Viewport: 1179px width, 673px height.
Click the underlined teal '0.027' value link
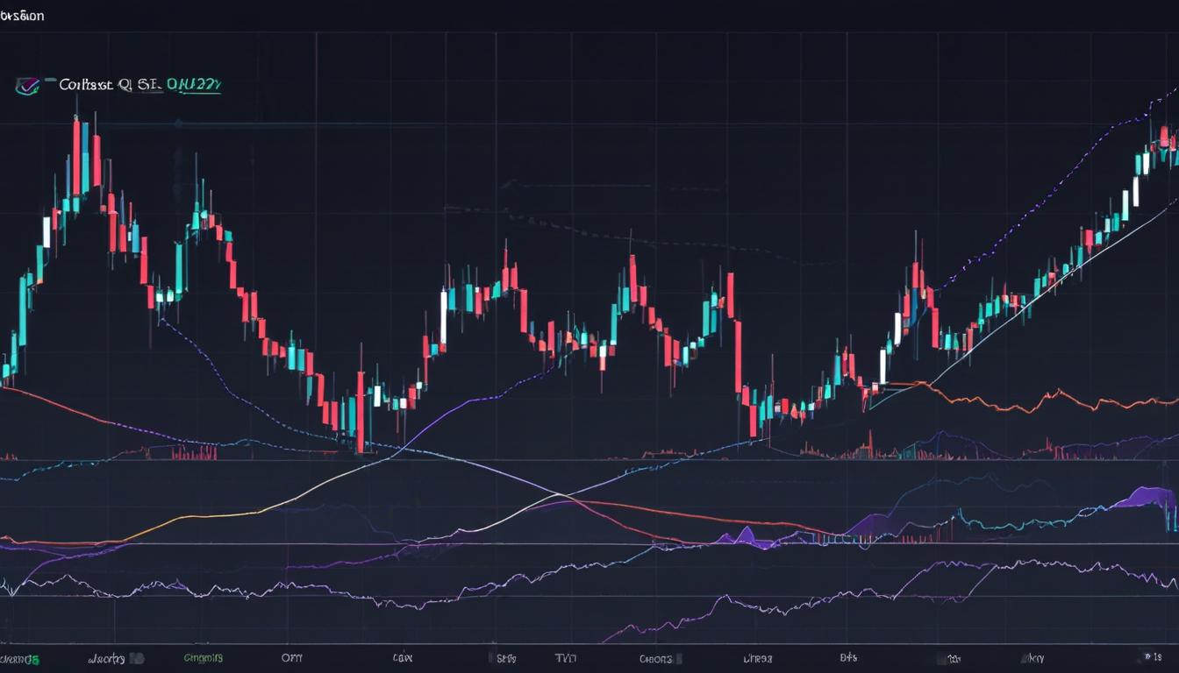(195, 82)
